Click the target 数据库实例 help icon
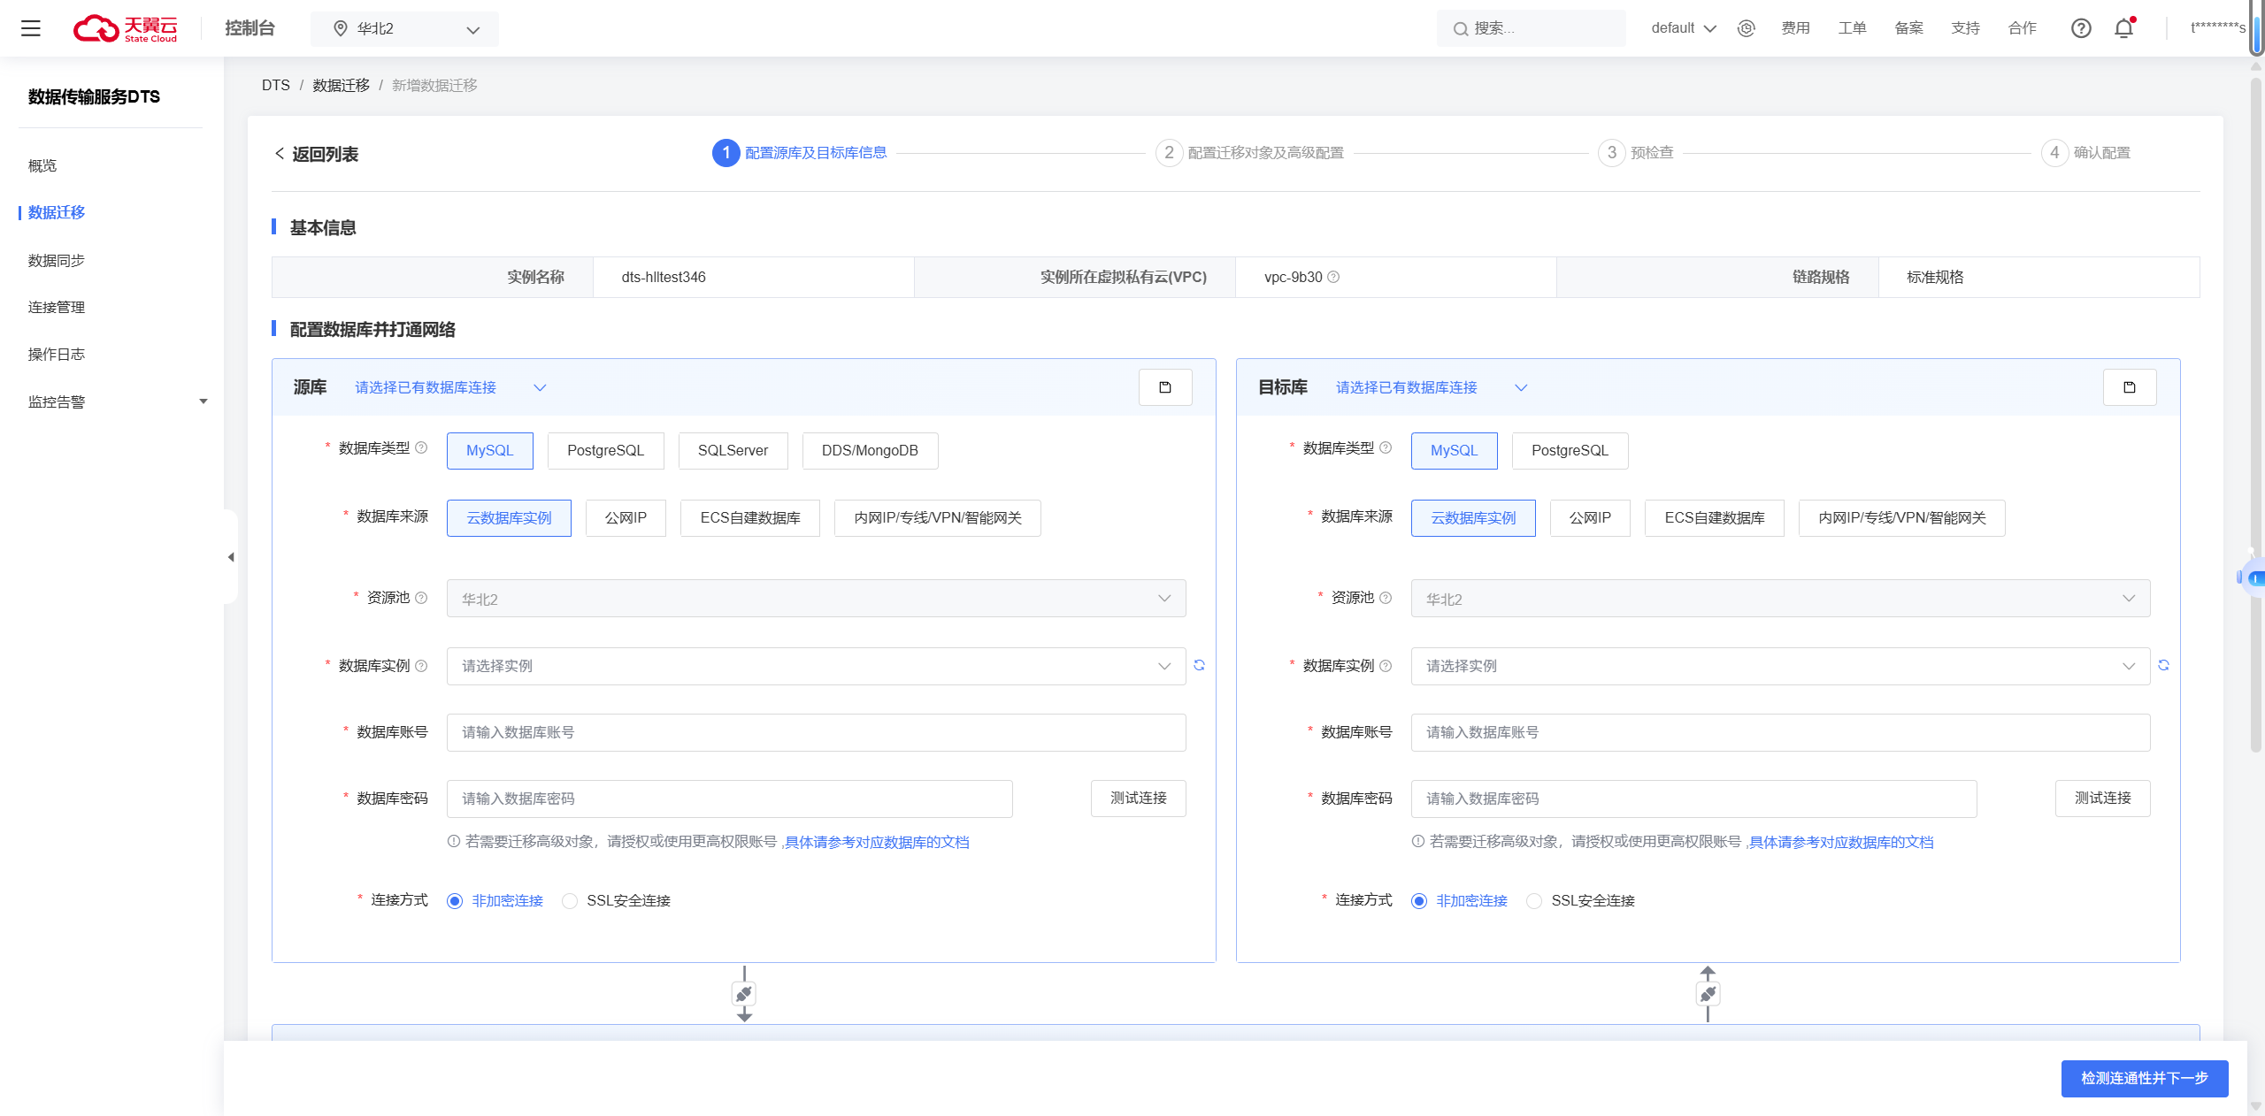The height and width of the screenshot is (1116, 2265). point(1386,666)
